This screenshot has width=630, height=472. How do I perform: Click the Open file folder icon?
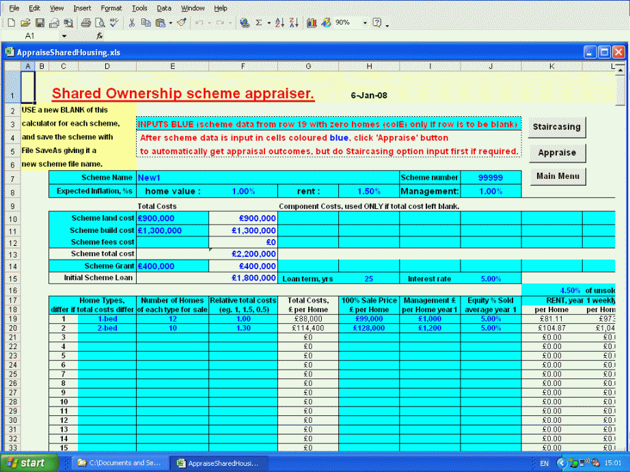pyautogui.click(x=25, y=23)
